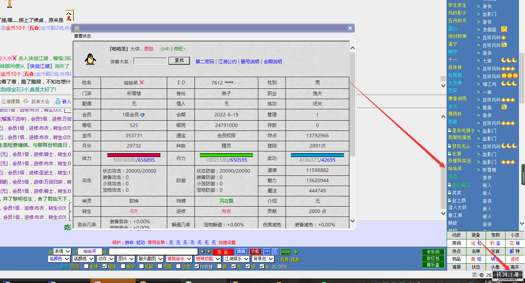This screenshot has height=283, width=525.
Task: Click the green plus icon
Action: (296, 252)
